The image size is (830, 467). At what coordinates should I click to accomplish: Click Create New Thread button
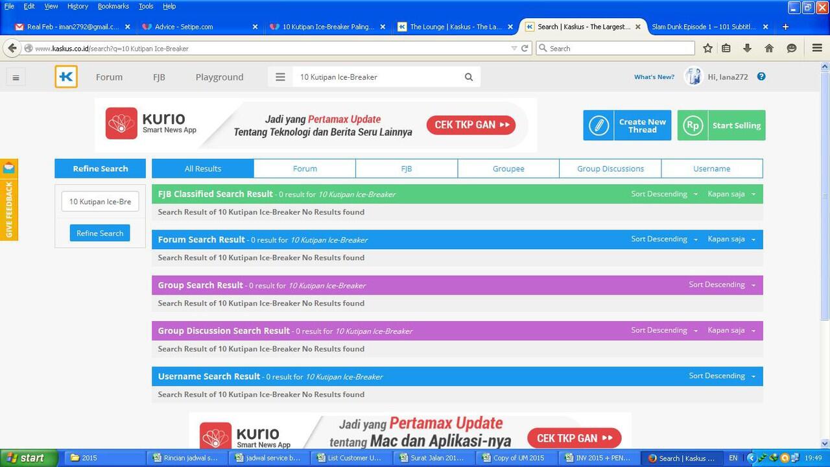(x=627, y=125)
